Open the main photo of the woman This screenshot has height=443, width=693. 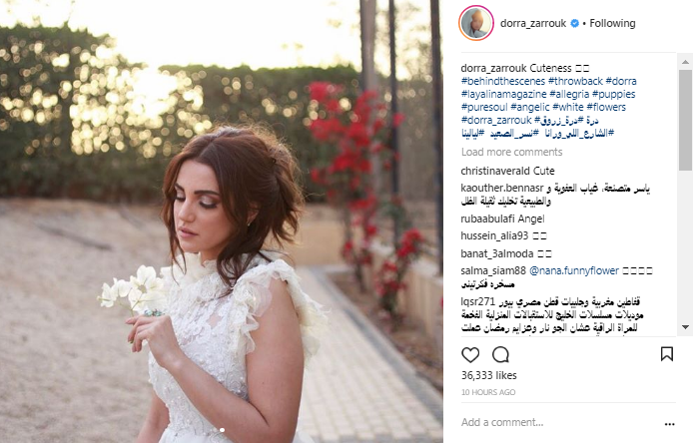click(x=222, y=221)
